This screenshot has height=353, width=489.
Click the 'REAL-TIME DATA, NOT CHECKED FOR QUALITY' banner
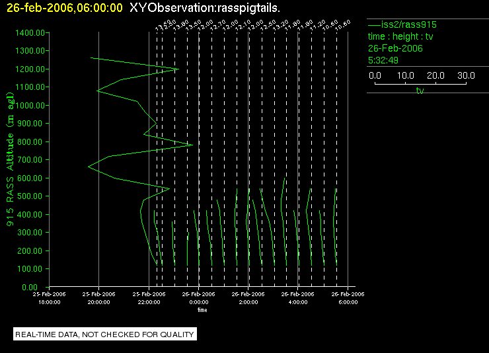tap(105, 334)
